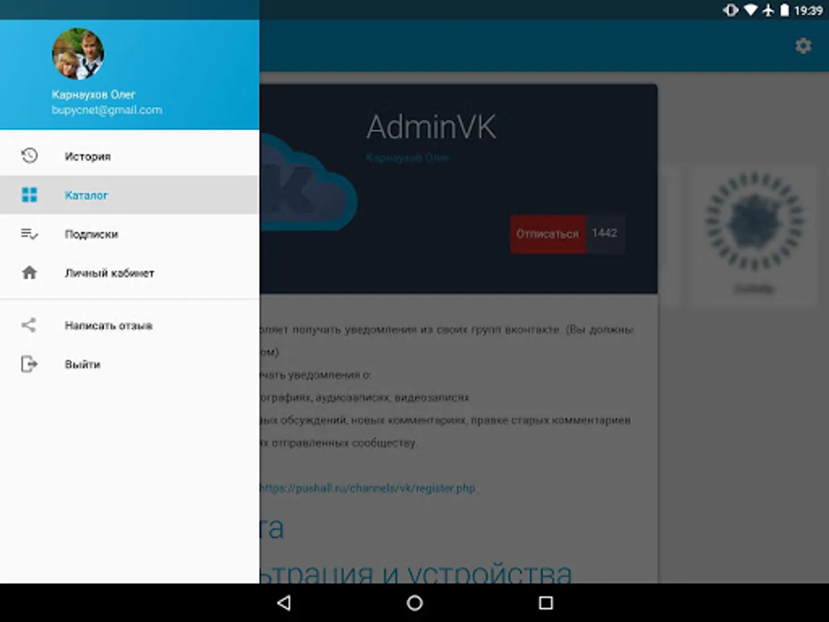Click the bupycnet@gmail.com email text
This screenshot has width=829, height=622.
[106, 110]
